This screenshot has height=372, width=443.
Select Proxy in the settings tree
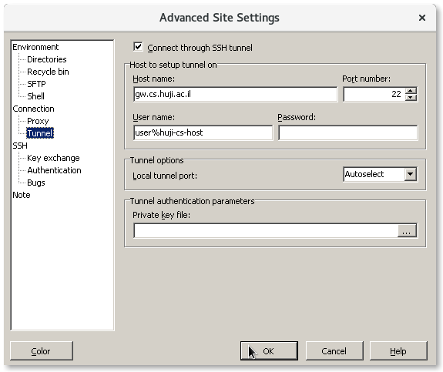coord(38,121)
